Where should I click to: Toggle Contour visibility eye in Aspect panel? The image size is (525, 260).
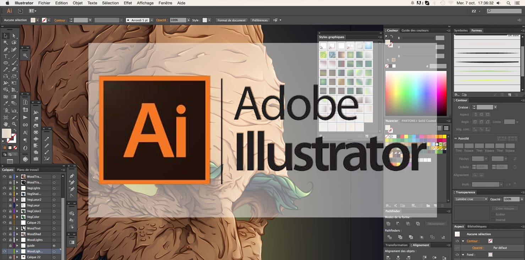457,241
